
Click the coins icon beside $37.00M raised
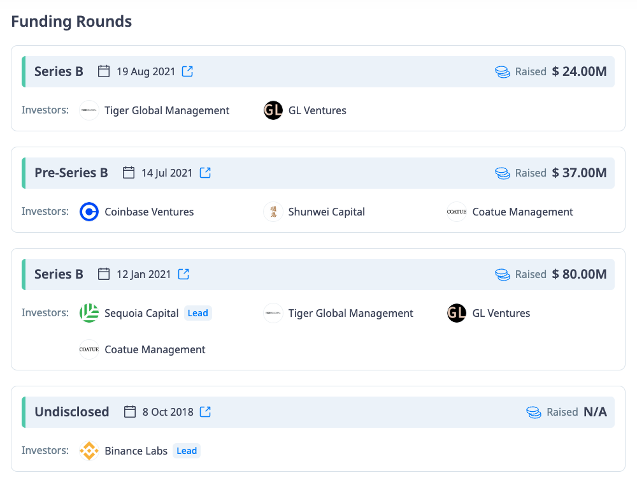click(503, 173)
